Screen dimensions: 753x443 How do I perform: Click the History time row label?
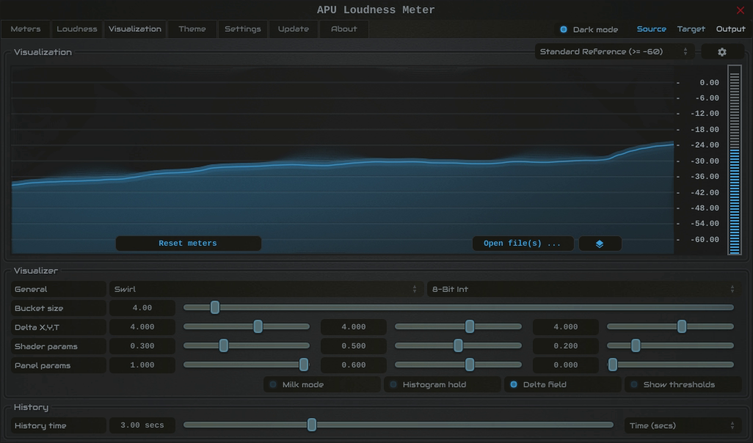[59, 425]
